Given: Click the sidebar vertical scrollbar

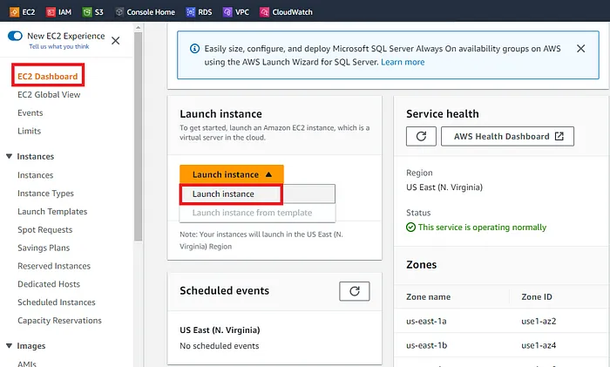Looking at the screenshot, I should coord(138,136).
